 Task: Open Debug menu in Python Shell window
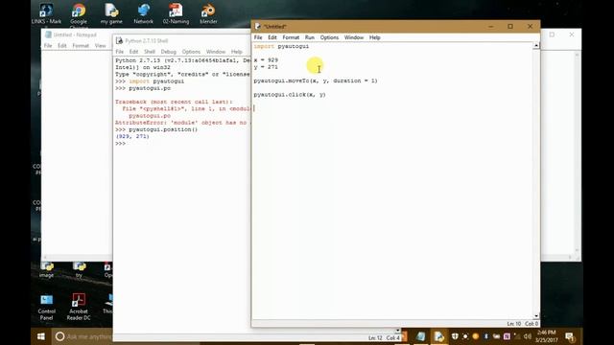(x=169, y=52)
